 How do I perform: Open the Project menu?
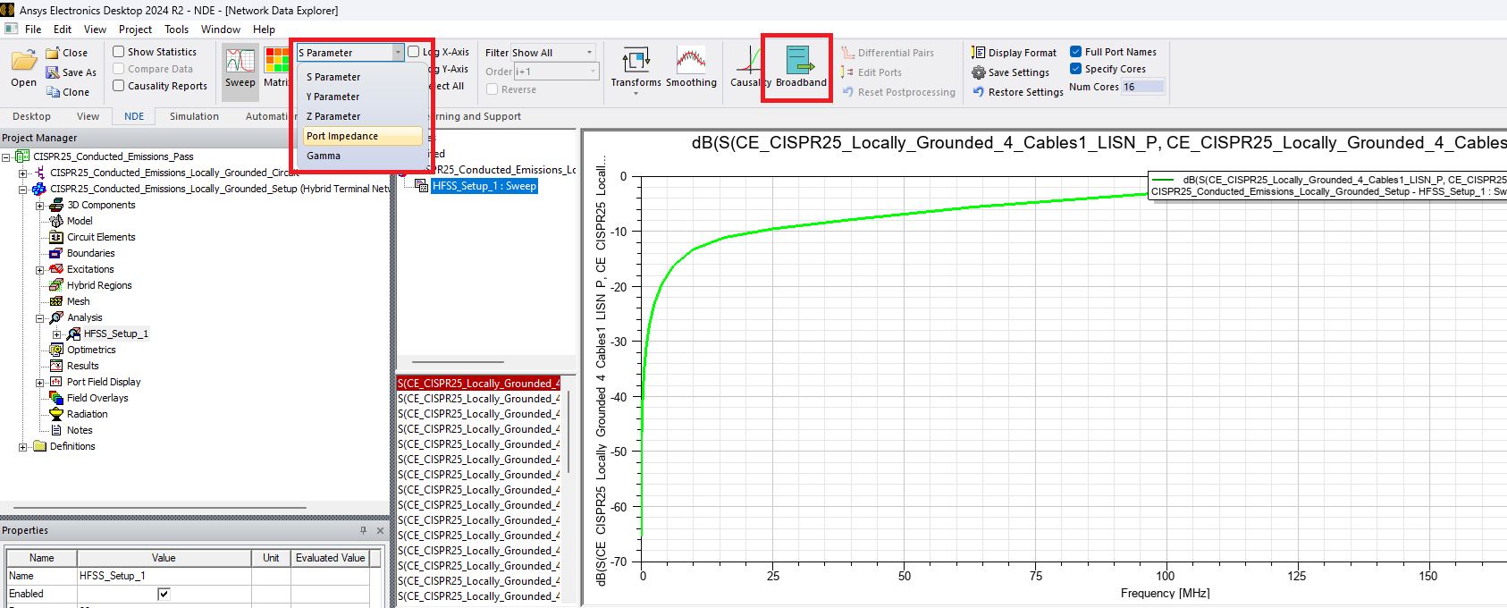(135, 30)
